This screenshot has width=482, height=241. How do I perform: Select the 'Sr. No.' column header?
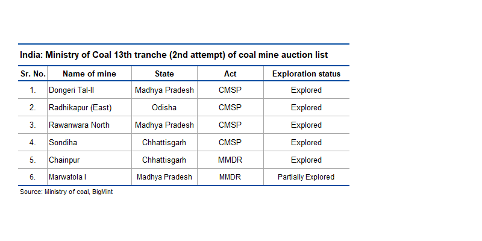(33, 74)
